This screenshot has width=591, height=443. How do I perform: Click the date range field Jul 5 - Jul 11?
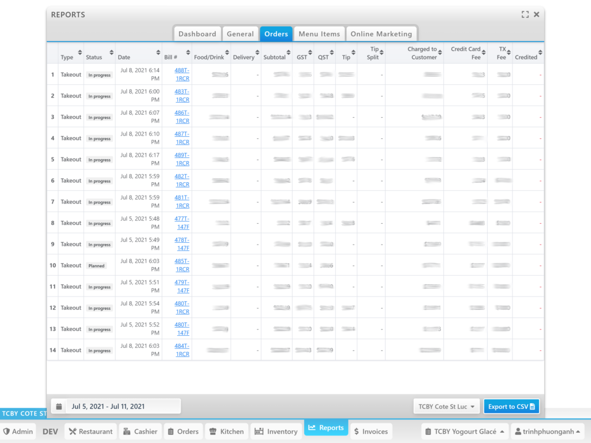[122, 407]
